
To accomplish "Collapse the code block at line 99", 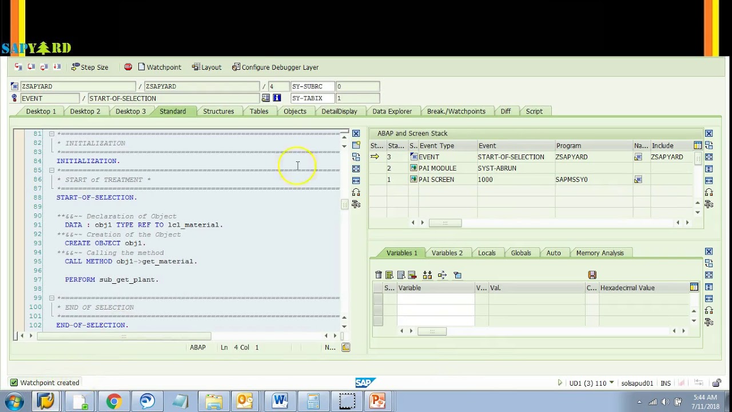I will (x=51, y=298).
